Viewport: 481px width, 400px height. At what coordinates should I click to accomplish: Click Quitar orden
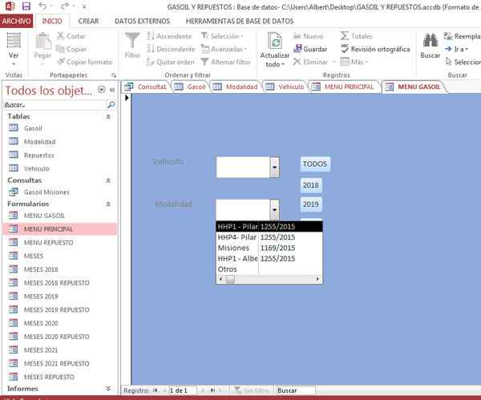tap(171, 62)
